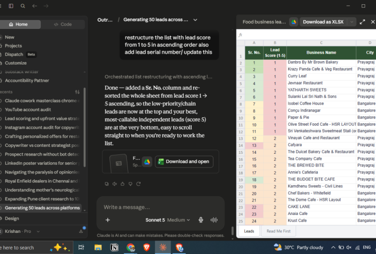Switch to the Read Me First sheet tab
Screen dimensions: 376x254
(x=278, y=231)
